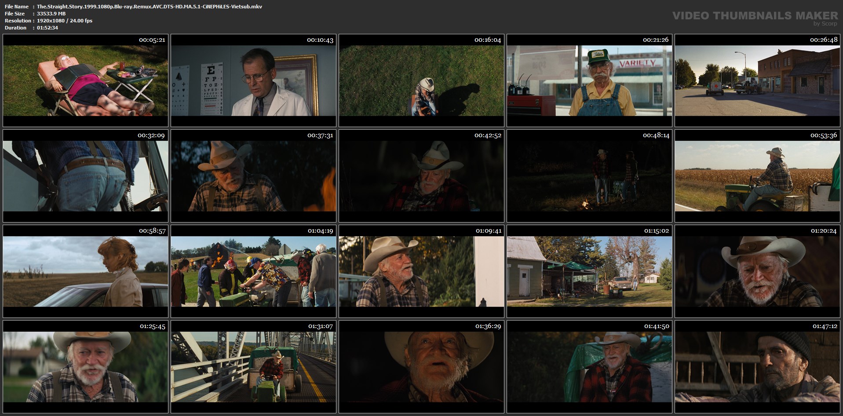Select the green tarp frame 01:41:50
This screenshot has height=416, width=843.
pos(589,367)
